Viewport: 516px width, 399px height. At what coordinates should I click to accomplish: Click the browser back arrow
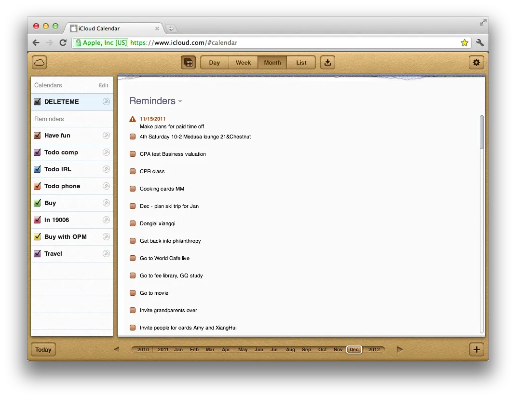(36, 43)
